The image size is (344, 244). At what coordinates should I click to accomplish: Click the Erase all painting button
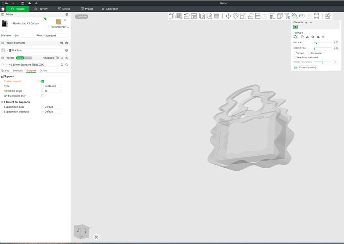(x=307, y=68)
